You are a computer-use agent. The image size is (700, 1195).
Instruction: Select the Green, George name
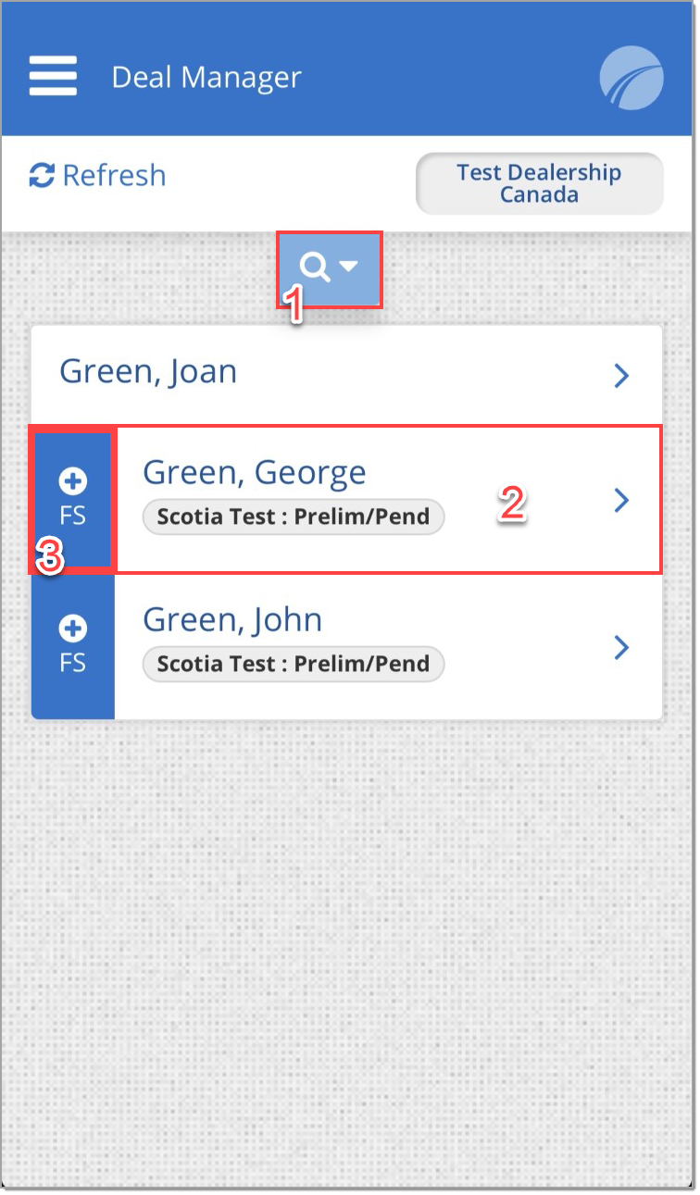[255, 473]
